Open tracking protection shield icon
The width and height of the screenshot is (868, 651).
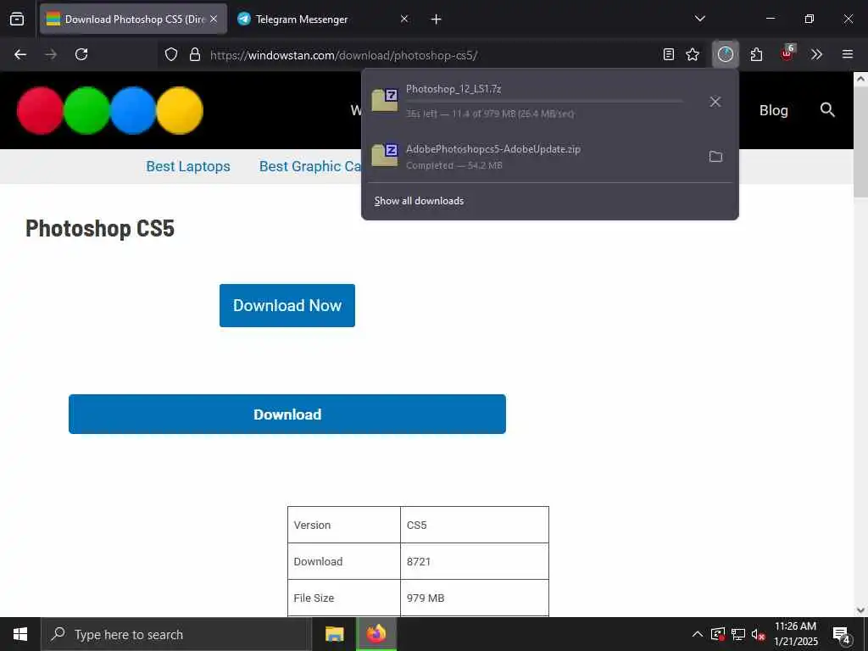pyautogui.click(x=171, y=54)
